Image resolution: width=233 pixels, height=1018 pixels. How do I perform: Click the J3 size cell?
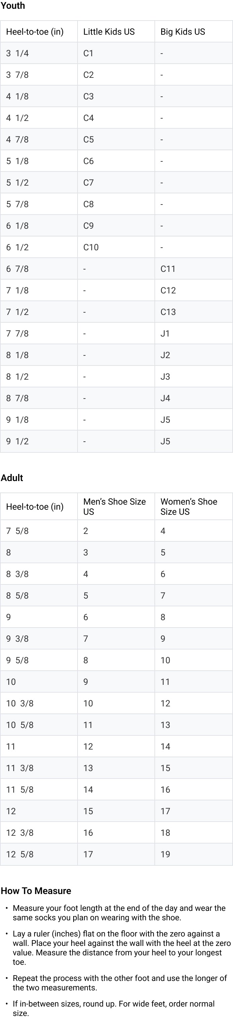(165, 377)
